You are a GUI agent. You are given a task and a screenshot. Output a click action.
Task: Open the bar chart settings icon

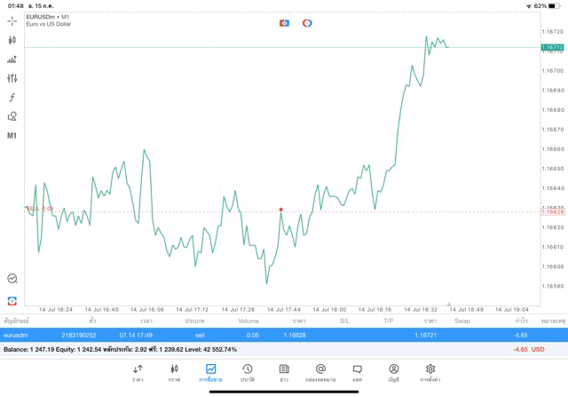[12, 60]
